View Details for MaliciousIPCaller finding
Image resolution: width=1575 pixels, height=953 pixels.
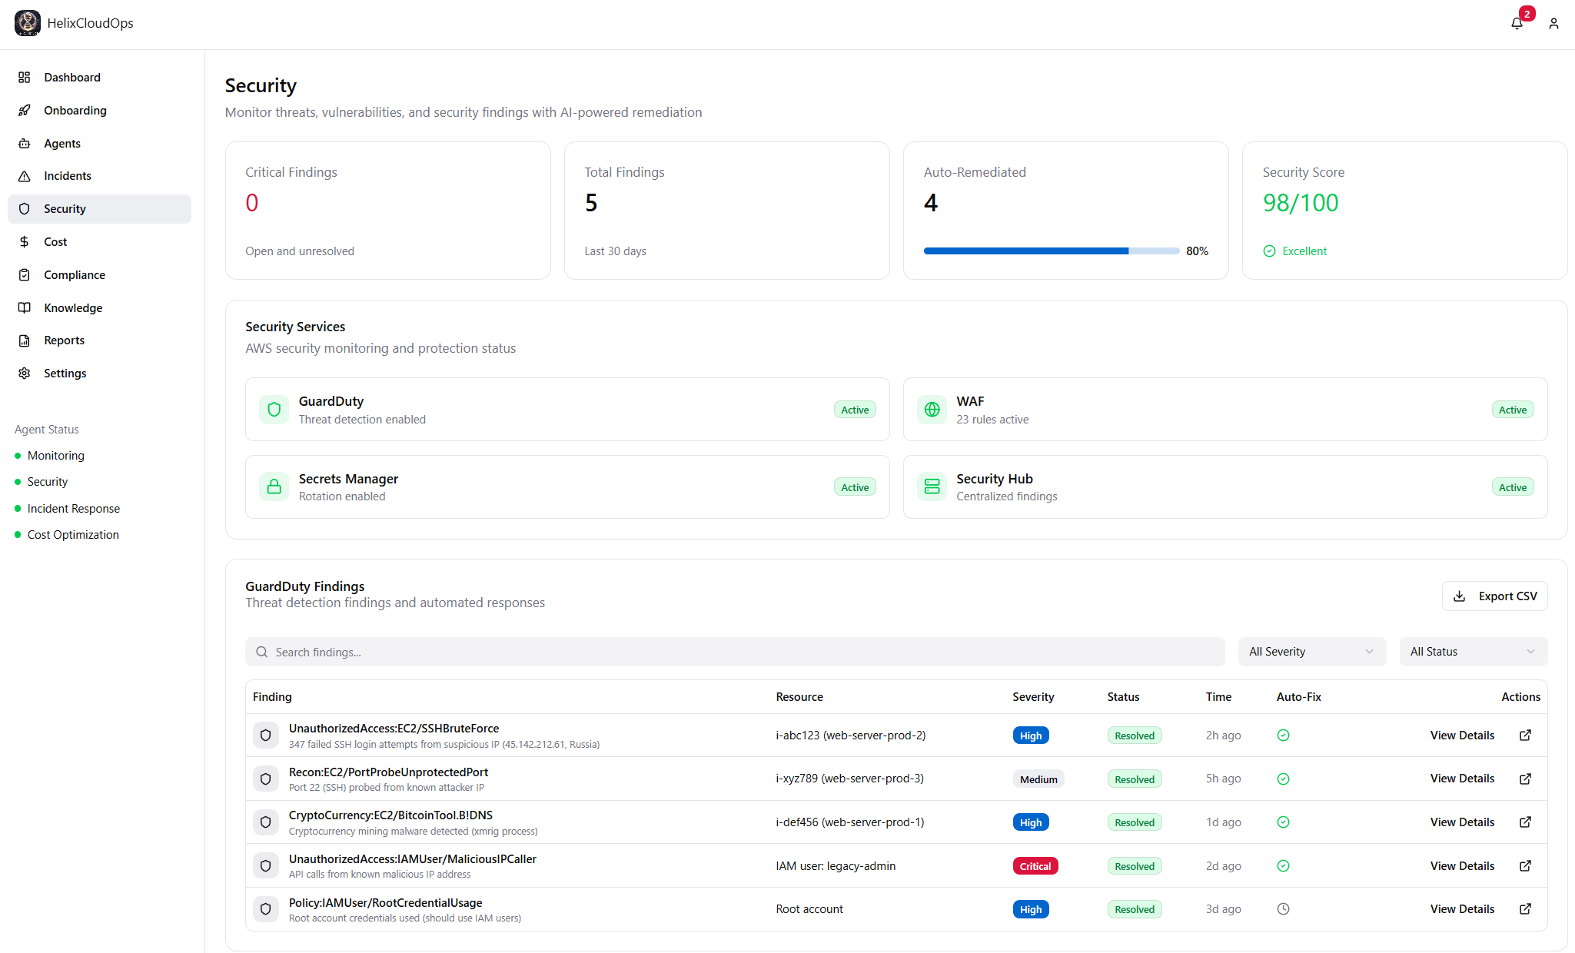[1462, 866]
